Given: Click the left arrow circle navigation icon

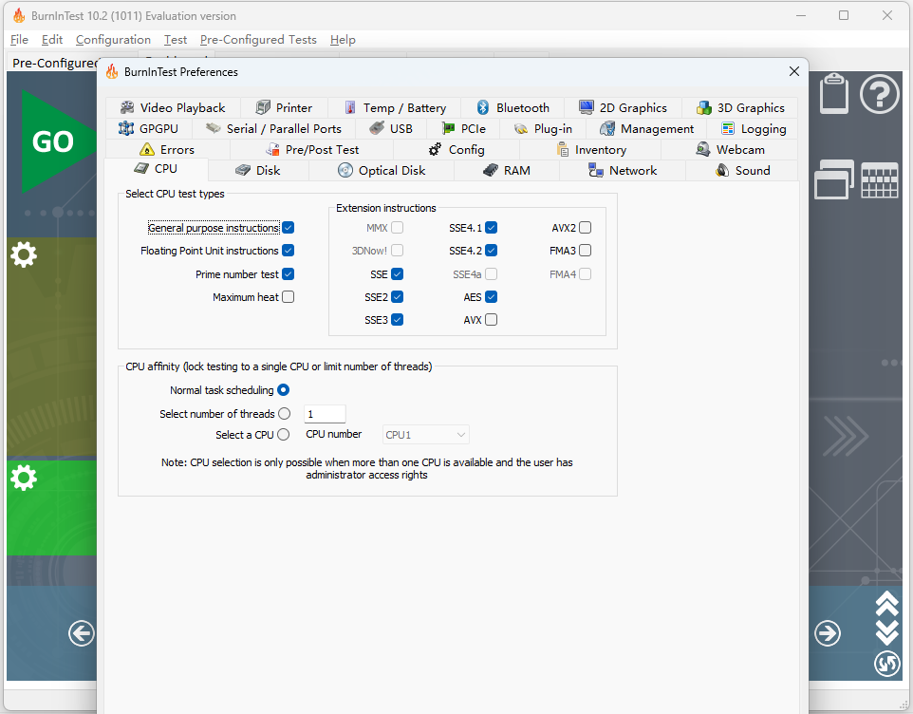Looking at the screenshot, I should click(x=81, y=633).
